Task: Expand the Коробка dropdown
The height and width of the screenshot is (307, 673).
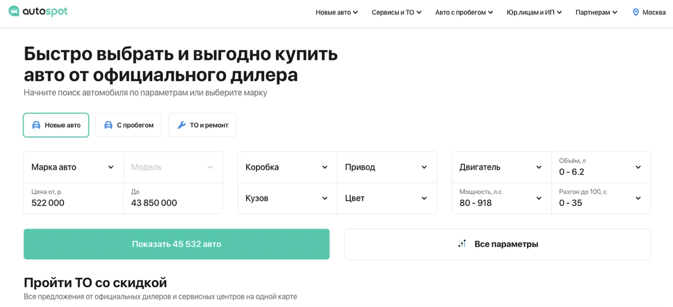Action: pyautogui.click(x=287, y=167)
